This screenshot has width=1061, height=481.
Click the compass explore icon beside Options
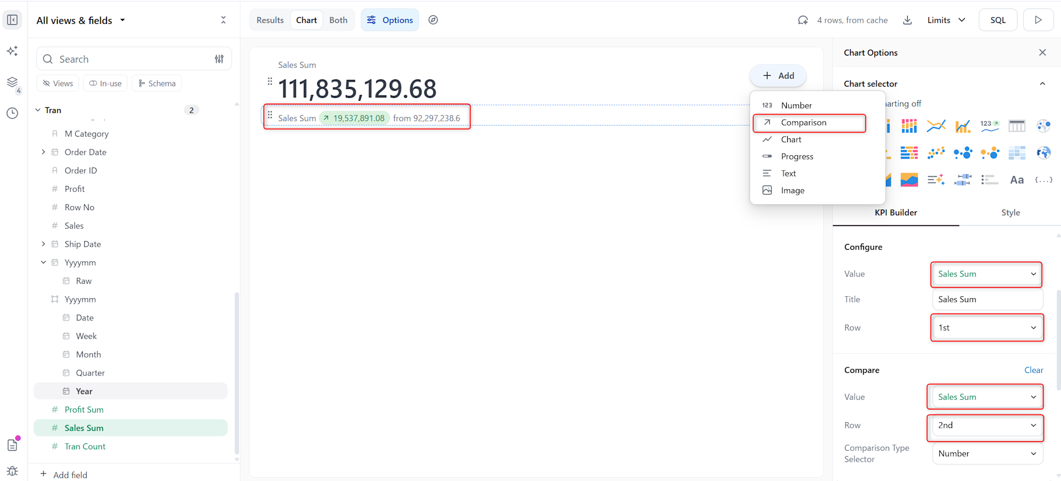[433, 20]
